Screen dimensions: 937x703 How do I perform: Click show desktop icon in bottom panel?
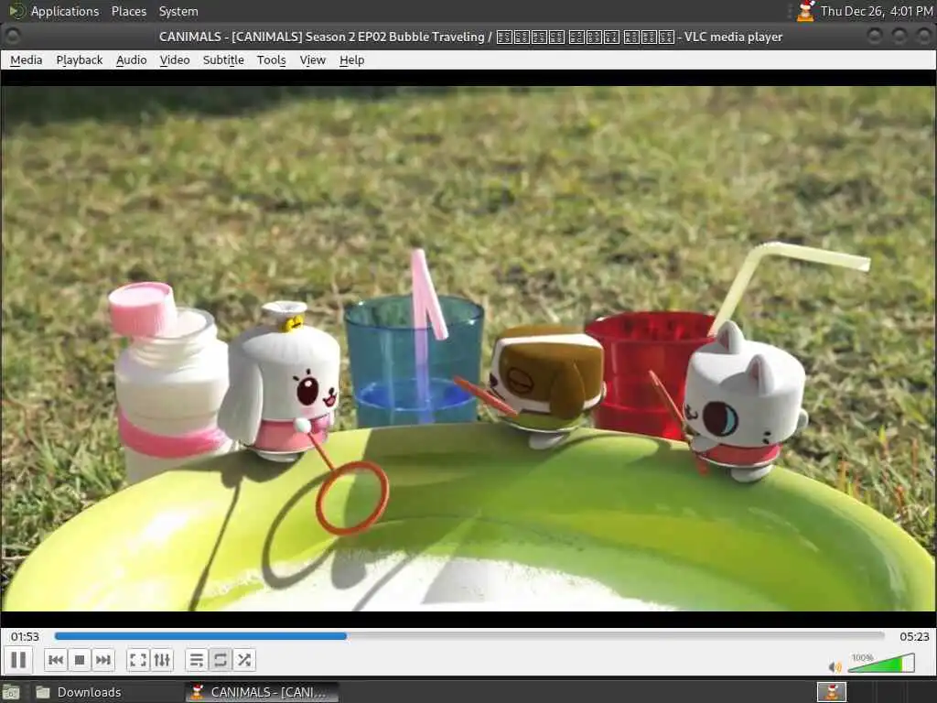[11, 692]
